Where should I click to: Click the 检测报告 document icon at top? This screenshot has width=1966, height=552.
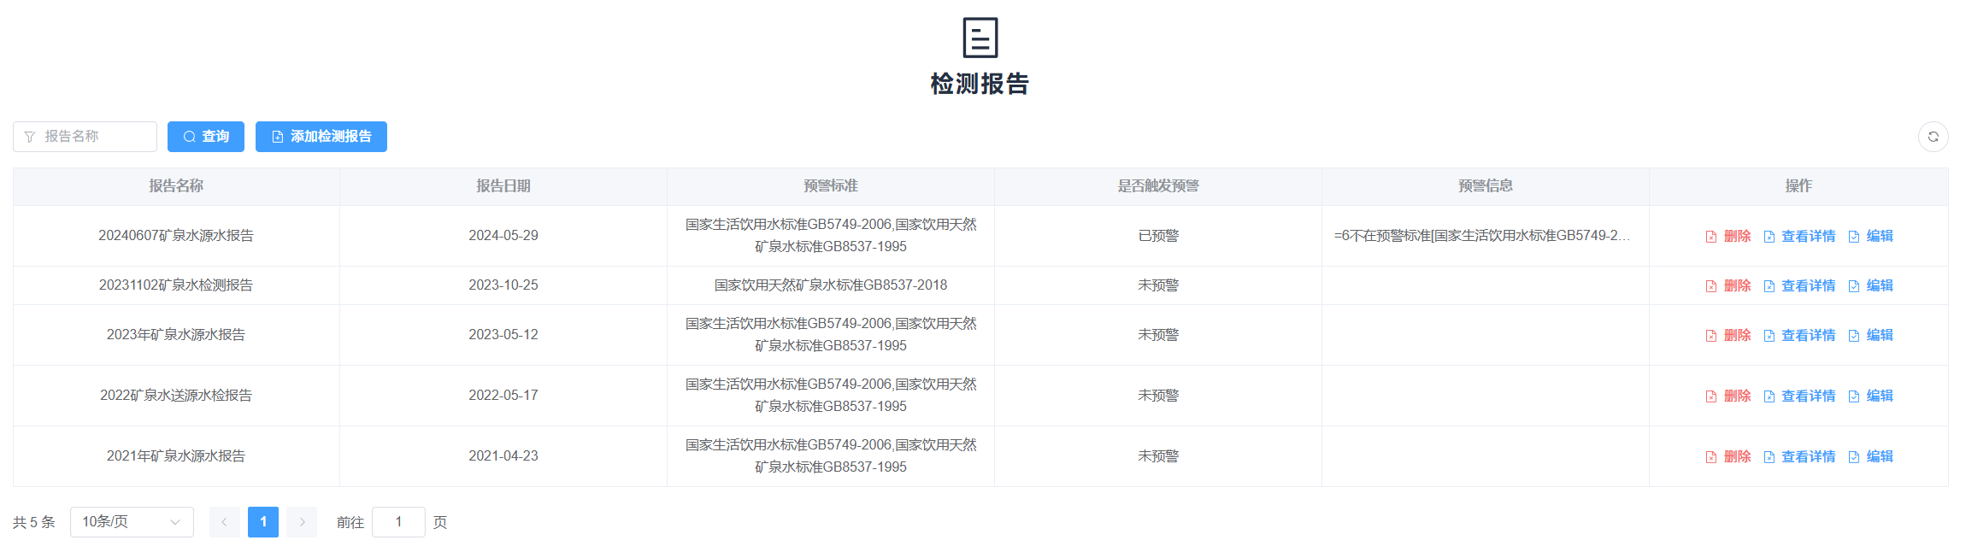[980, 38]
